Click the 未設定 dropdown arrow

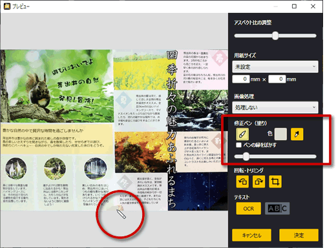[314, 67]
